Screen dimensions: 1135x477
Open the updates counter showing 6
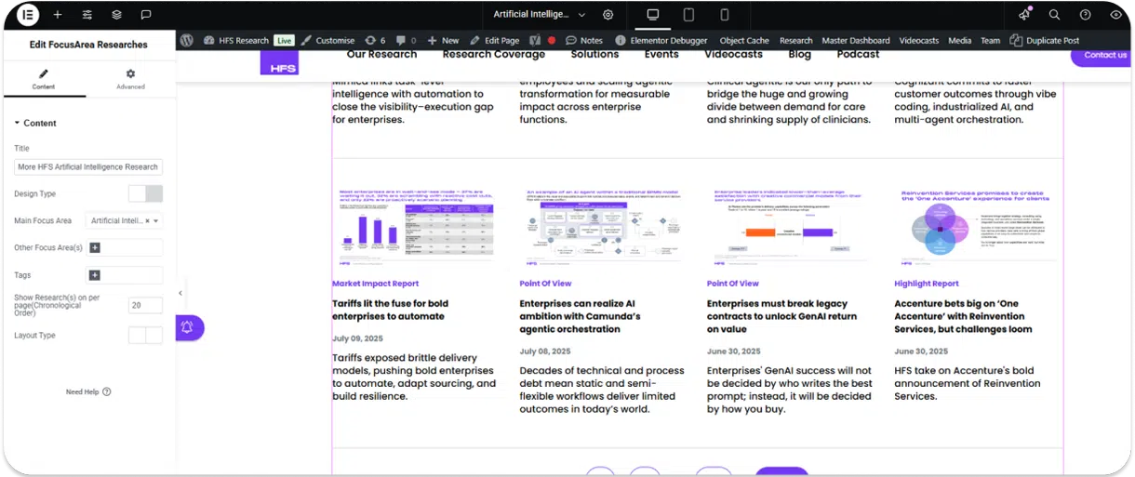(375, 40)
